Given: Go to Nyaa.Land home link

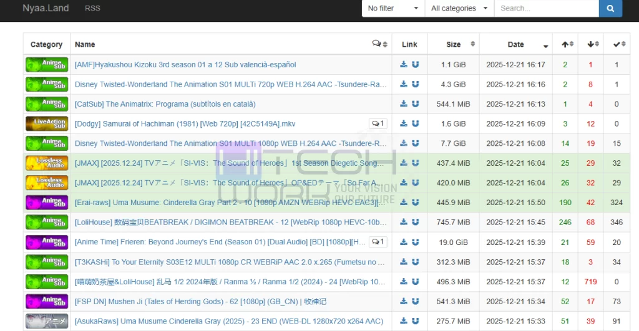Looking at the screenshot, I should (46, 8).
